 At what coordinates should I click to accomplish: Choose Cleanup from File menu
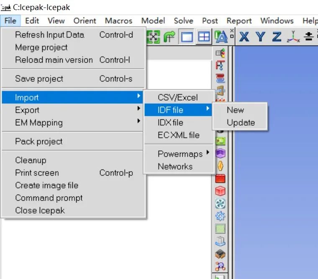pos(72,160)
